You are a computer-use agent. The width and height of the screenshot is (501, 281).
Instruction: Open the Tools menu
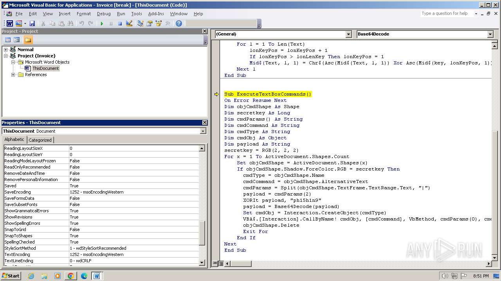tap(137, 14)
